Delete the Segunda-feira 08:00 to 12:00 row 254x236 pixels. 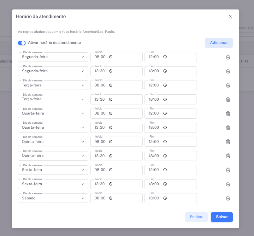click(228, 57)
